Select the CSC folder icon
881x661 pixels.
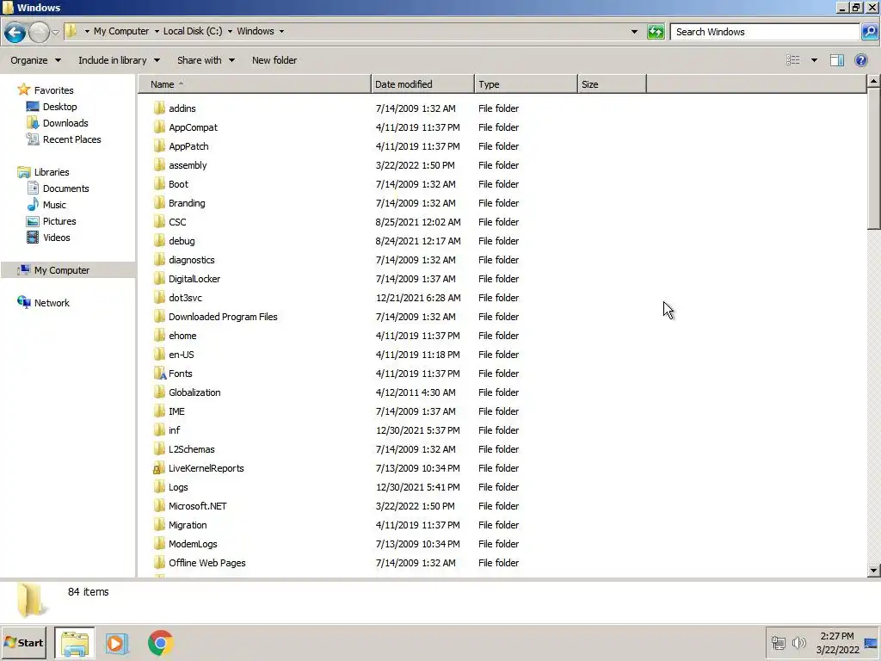[159, 221]
